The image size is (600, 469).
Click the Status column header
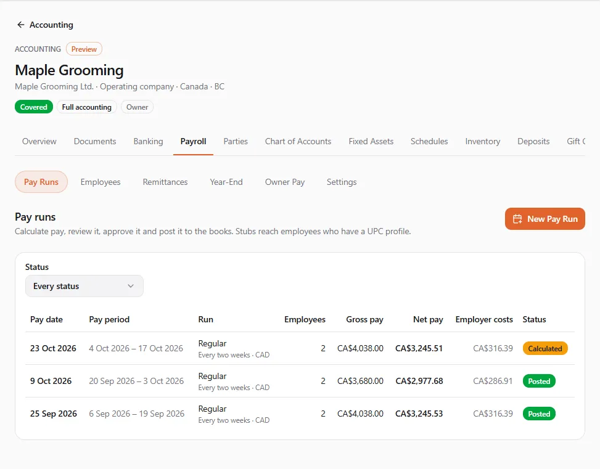coord(534,319)
